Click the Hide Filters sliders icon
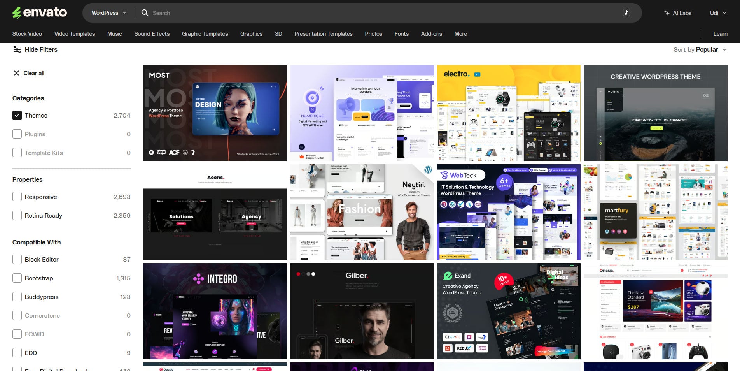 click(x=17, y=49)
